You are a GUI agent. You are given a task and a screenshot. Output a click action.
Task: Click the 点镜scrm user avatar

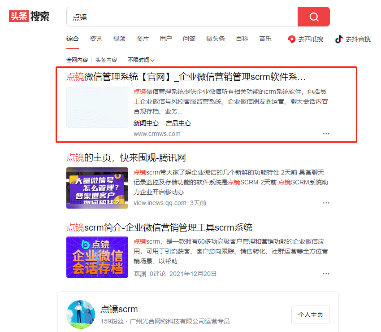(x=81, y=314)
